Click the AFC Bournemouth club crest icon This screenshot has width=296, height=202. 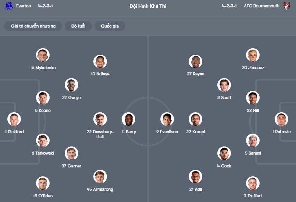[287, 6]
